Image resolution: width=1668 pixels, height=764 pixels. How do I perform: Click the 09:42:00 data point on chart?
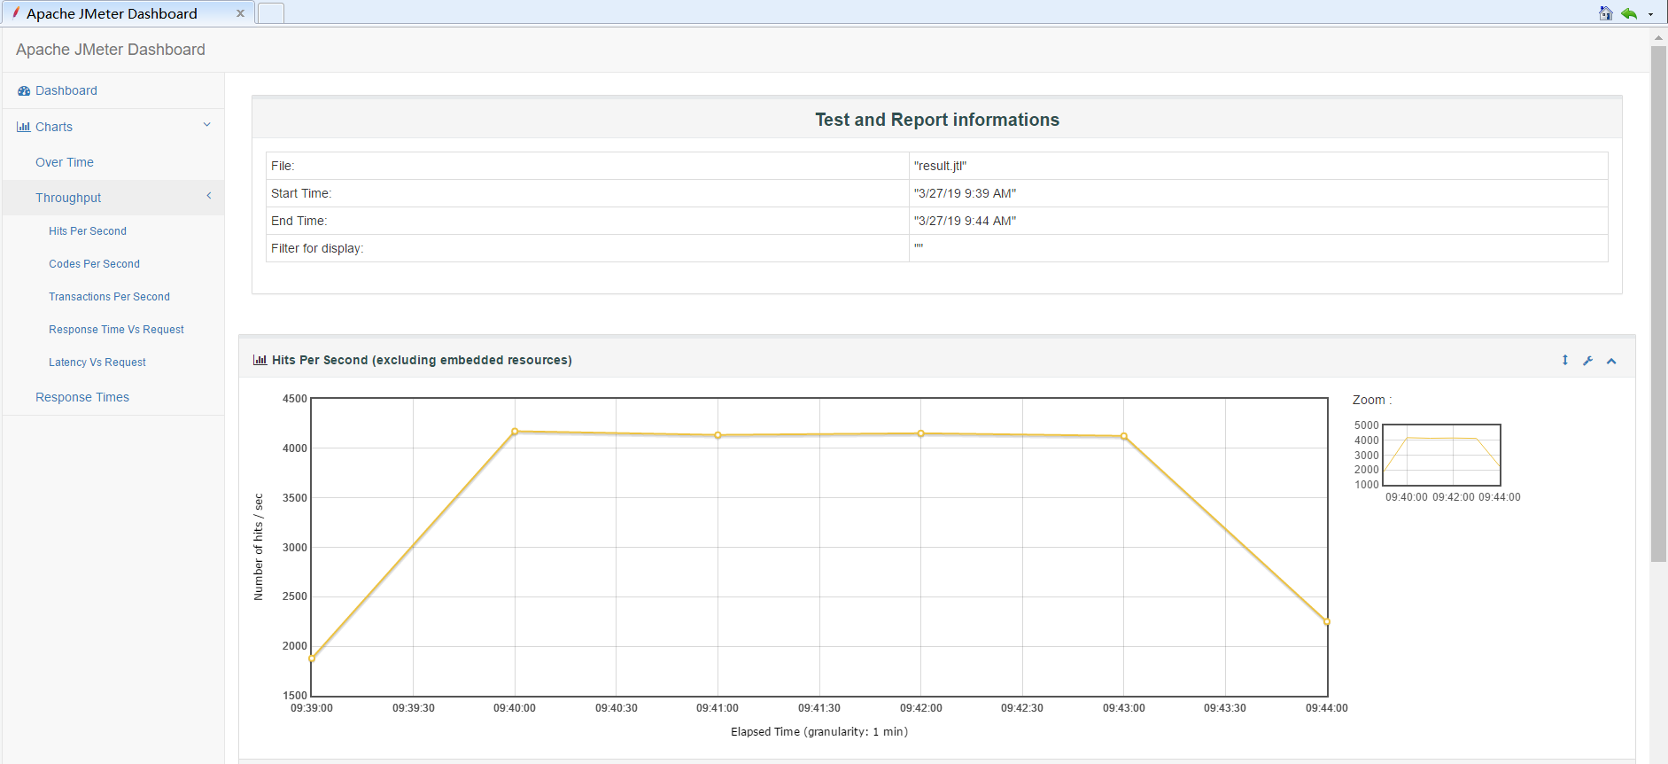920,433
